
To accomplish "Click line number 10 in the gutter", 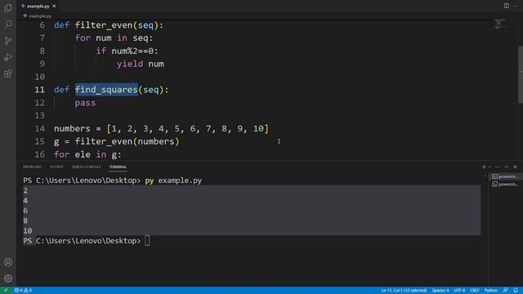I will click(x=40, y=77).
